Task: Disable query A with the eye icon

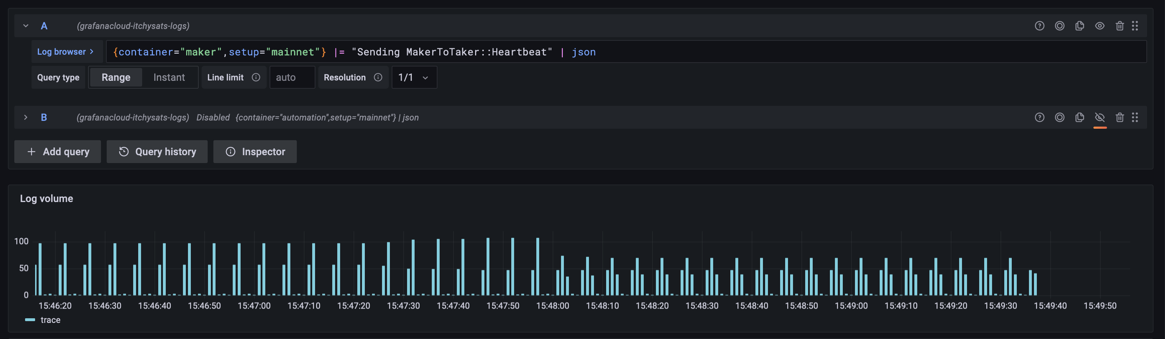Action: coord(1100,26)
